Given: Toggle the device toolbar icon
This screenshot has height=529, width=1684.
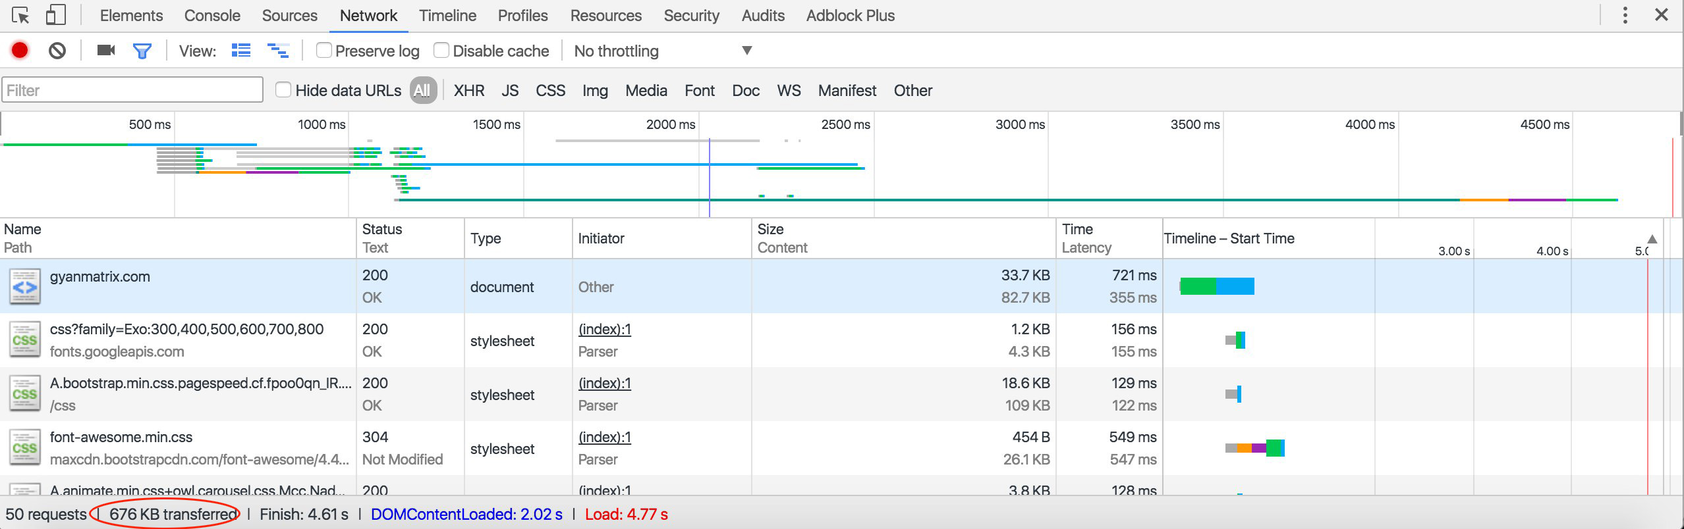Looking at the screenshot, I should point(56,14).
